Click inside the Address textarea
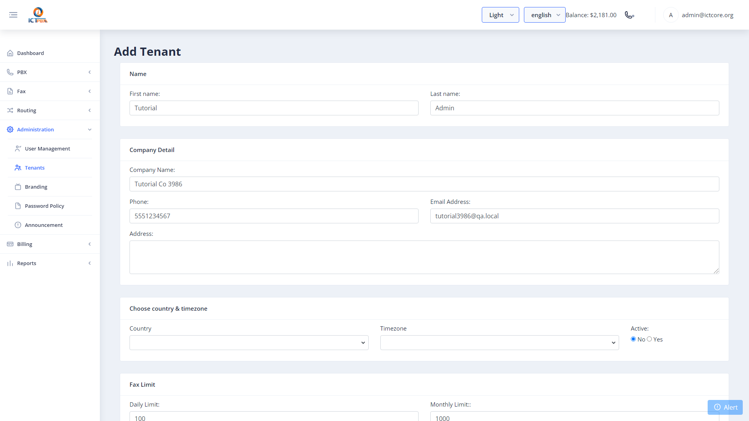 click(424, 257)
